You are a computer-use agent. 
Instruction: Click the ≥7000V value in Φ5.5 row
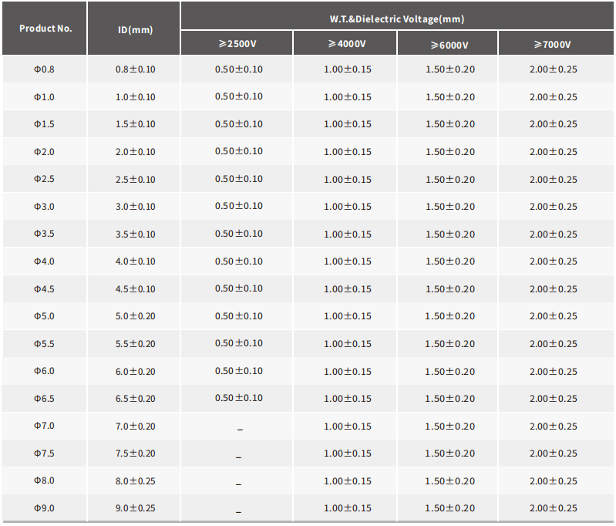553,344
